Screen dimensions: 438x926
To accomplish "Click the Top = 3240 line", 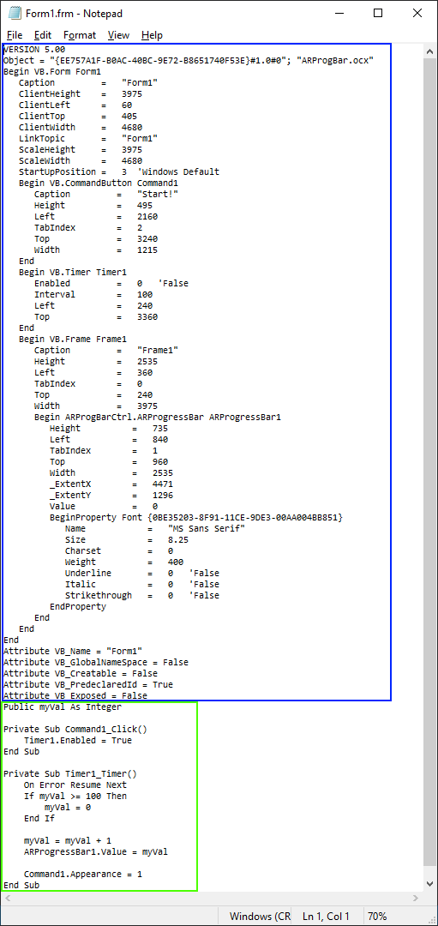I will point(96,239).
